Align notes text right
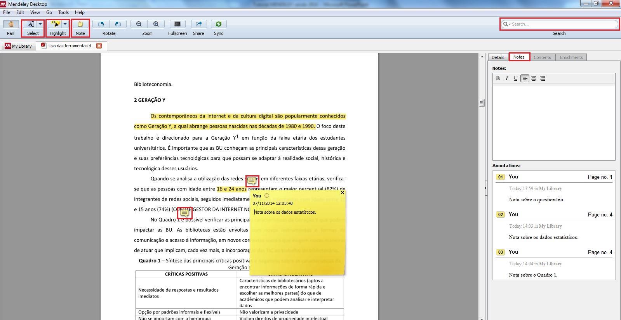The image size is (621, 320). [x=543, y=78]
